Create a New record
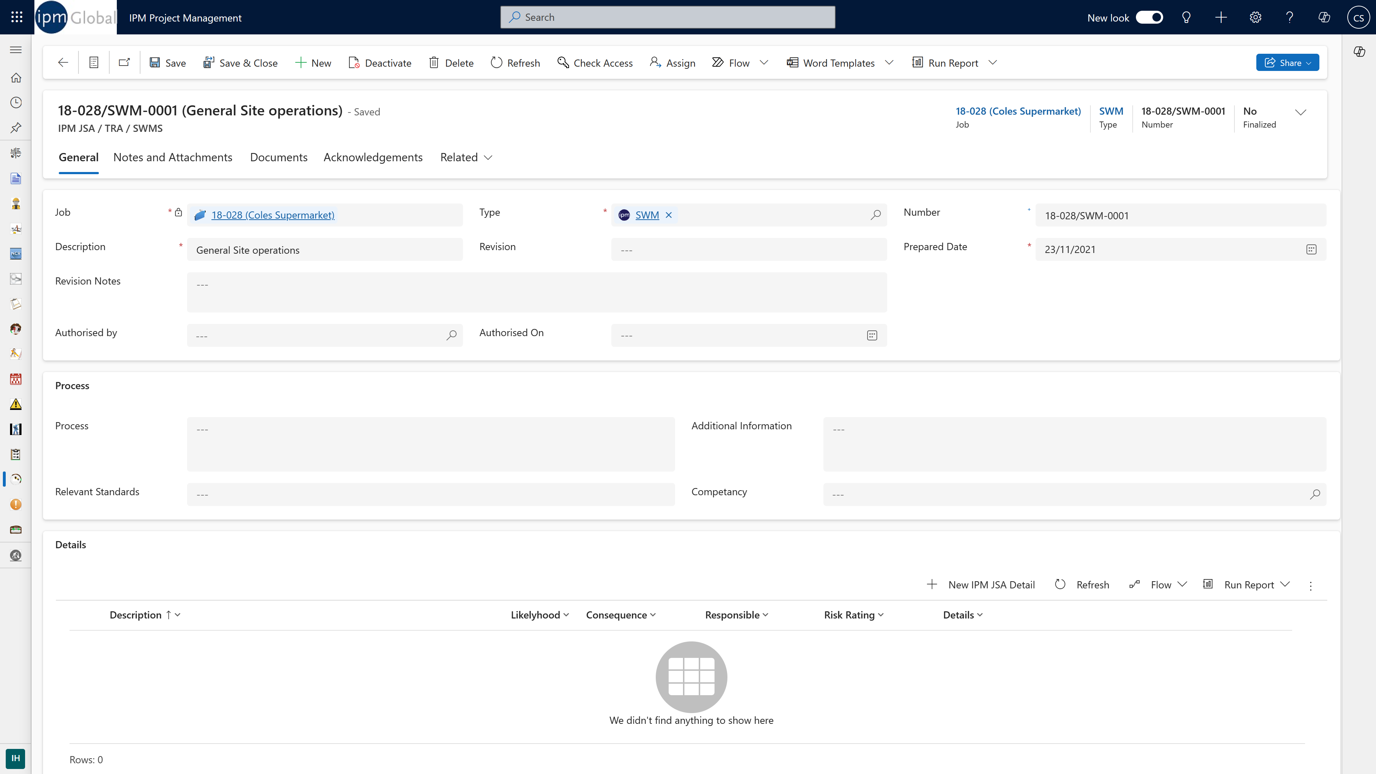 [x=313, y=62]
